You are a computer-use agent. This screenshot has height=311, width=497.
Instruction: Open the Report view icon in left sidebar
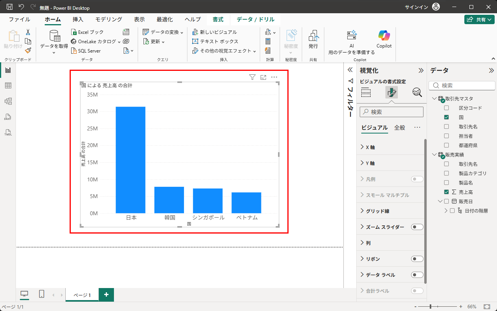(x=8, y=70)
